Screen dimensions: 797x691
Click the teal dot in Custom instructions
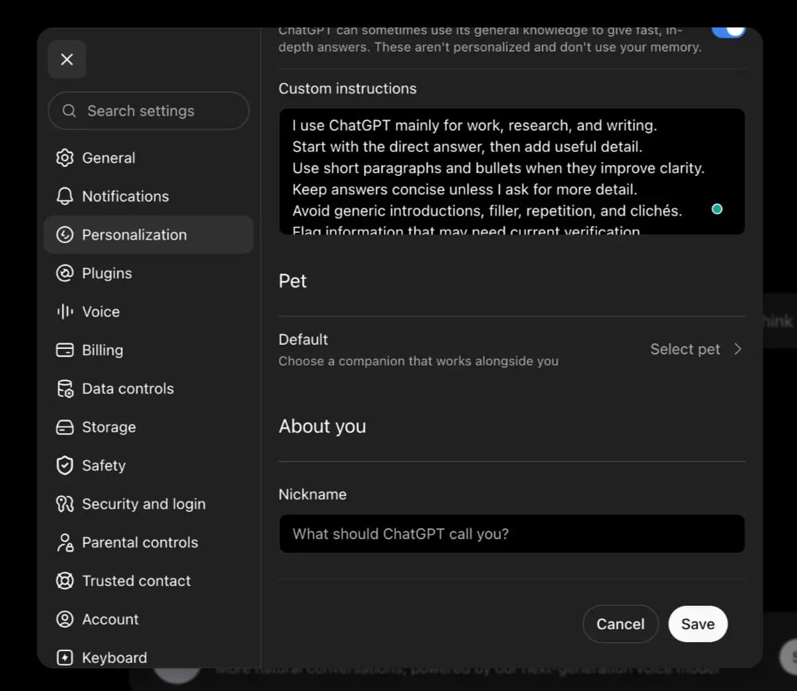coord(717,209)
